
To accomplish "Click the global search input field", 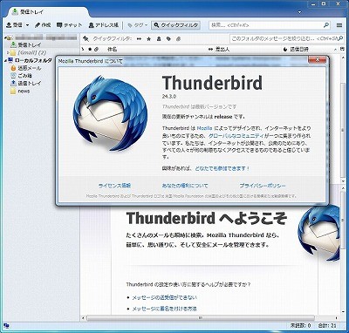I will pos(270,25).
